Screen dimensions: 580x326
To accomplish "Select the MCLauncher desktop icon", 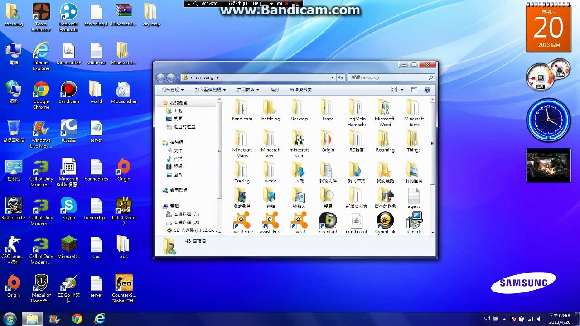I will tap(124, 92).
